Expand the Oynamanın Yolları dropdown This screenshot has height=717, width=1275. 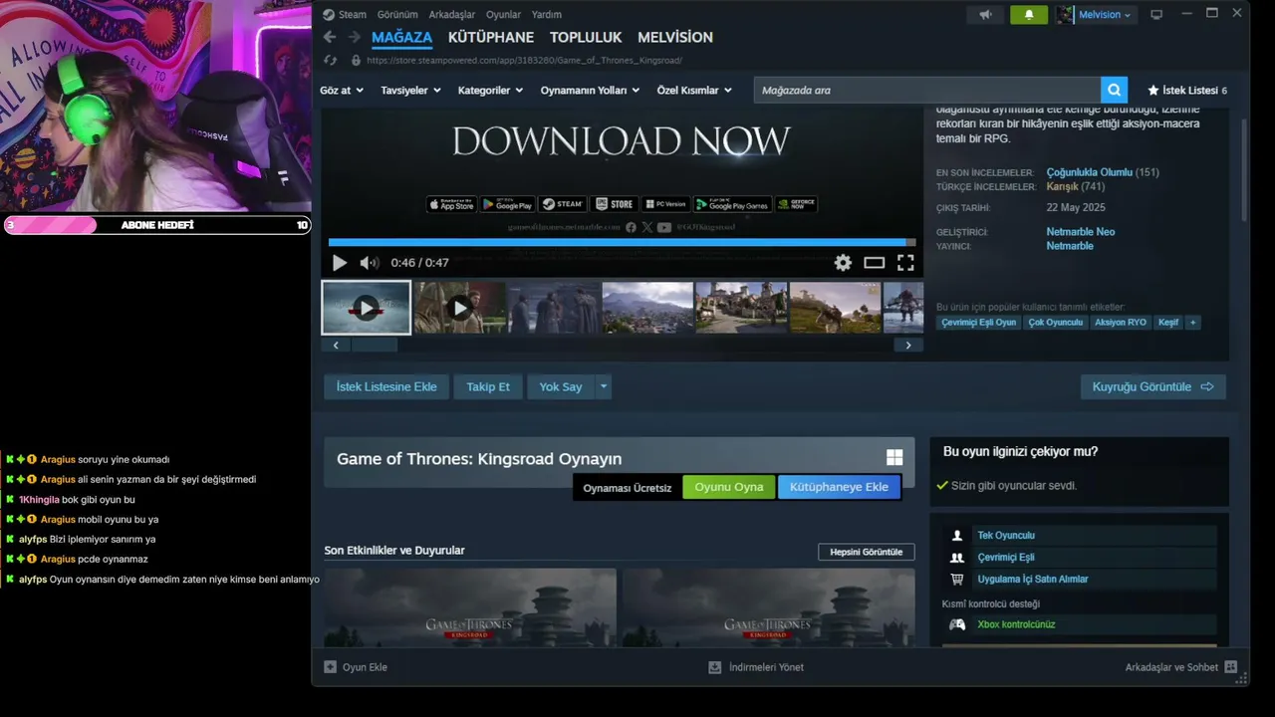[590, 91]
